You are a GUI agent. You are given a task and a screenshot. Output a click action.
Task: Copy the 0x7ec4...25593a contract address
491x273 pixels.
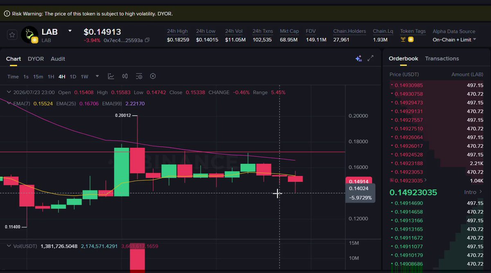[x=147, y=40]
